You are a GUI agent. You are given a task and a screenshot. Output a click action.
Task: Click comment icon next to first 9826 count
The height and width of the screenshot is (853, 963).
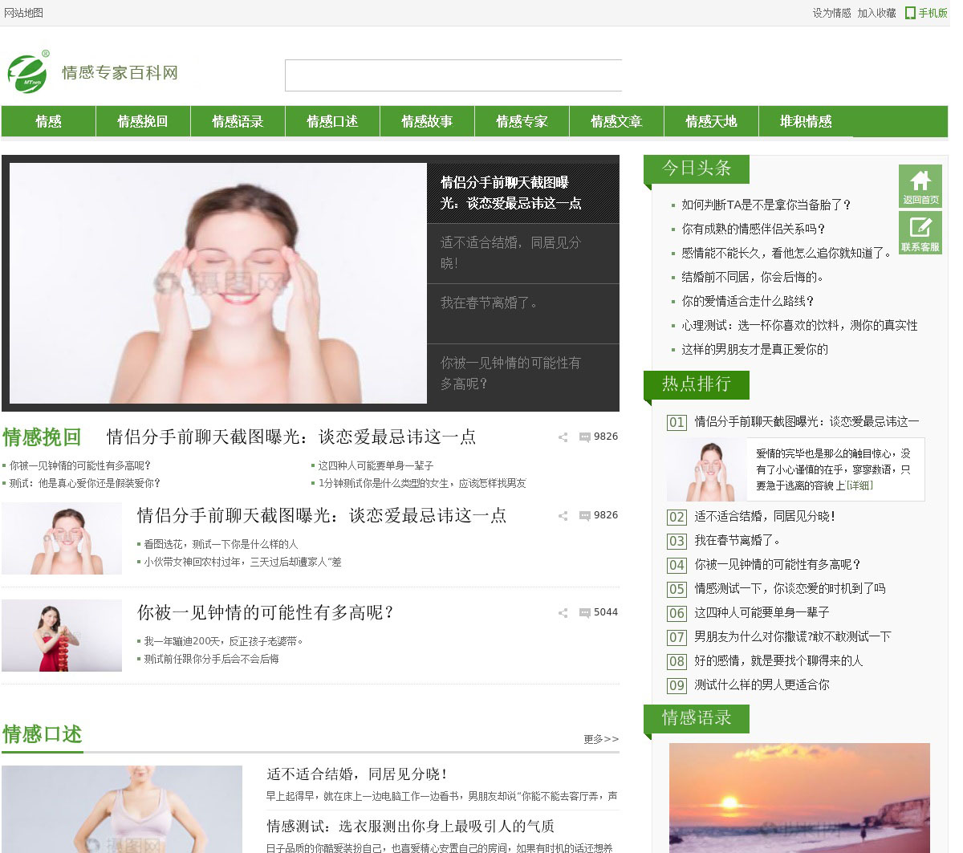[x=585, y=437]
